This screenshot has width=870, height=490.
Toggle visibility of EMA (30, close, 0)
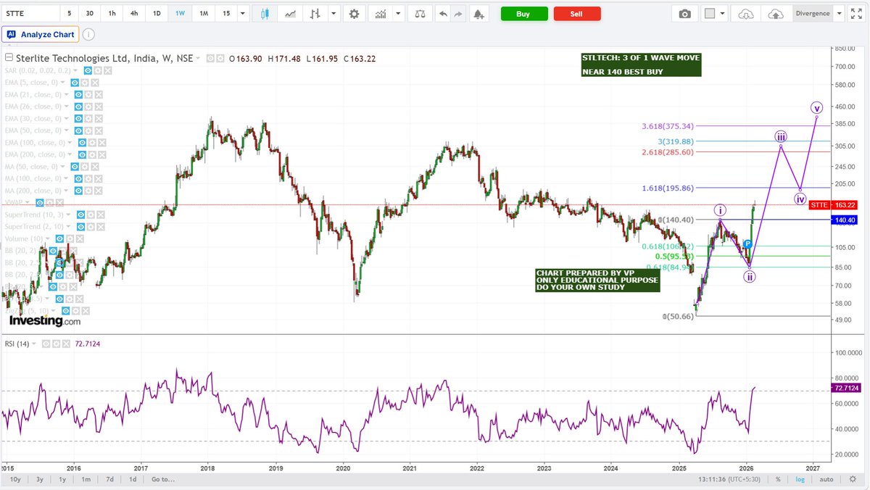pyautogui.click(x=80, y=118)
